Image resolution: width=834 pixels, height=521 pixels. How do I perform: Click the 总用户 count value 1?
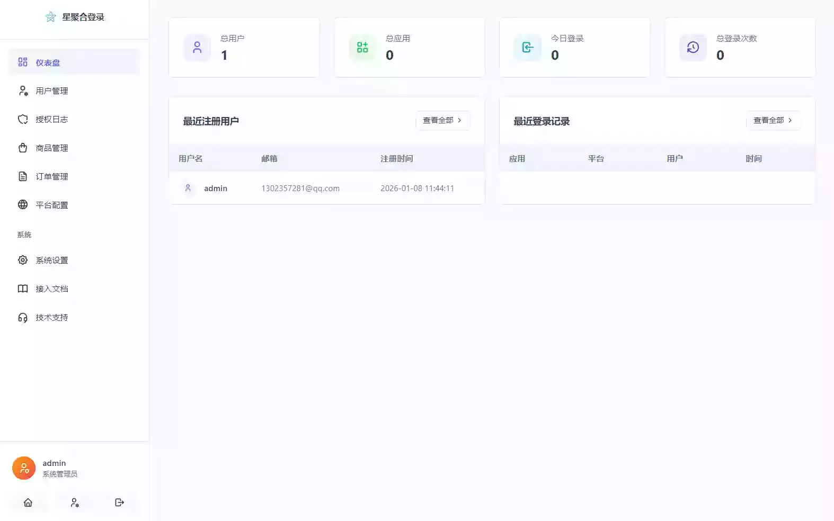224,55
